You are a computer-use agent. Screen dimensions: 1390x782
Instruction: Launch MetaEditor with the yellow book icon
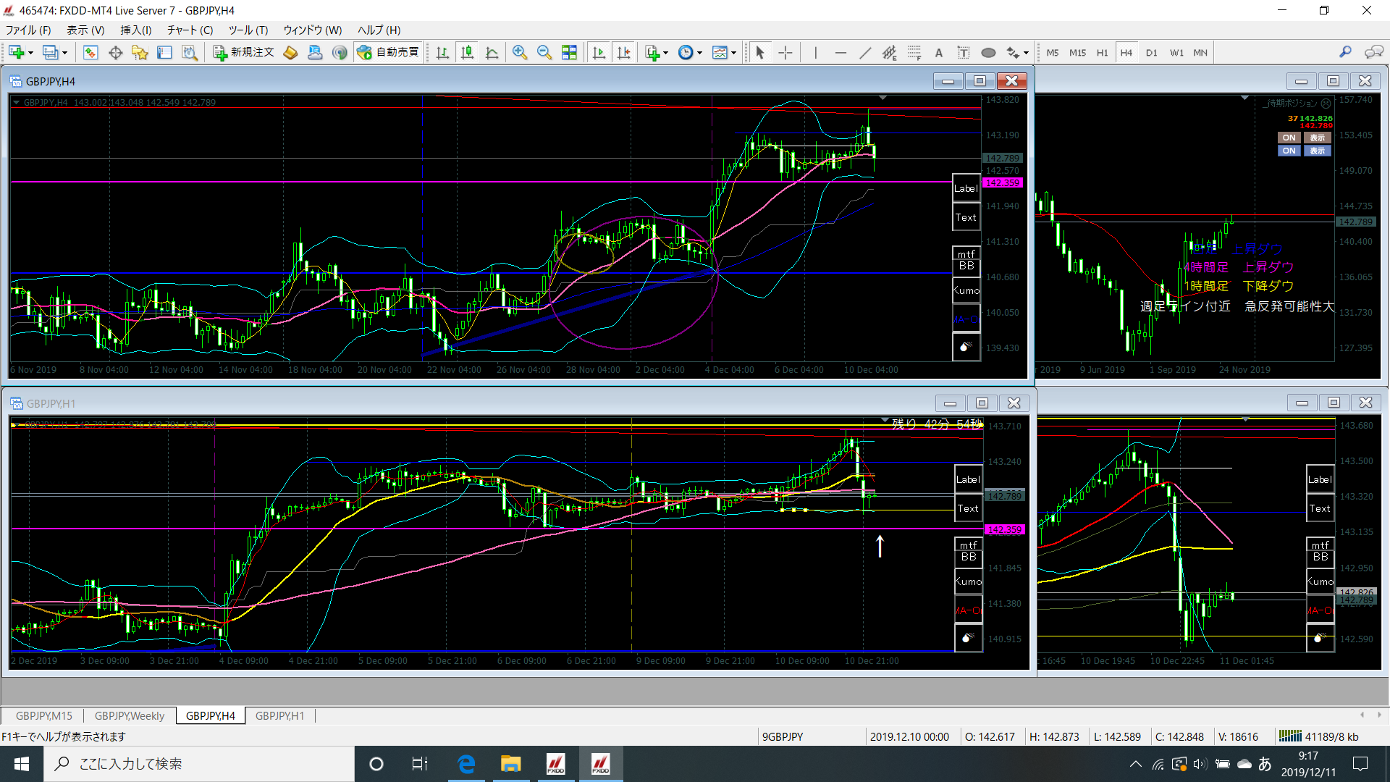click(x=290, y=52)
